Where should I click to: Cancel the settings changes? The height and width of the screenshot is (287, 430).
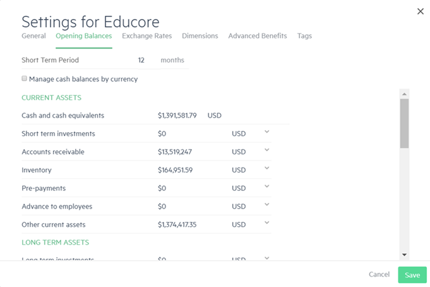[x=379, y=274]
